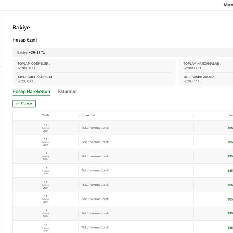The height and width of the screenshot is (233, 233).
Task: Open the Filtrele filter button
Action: (x=24, y=103)
